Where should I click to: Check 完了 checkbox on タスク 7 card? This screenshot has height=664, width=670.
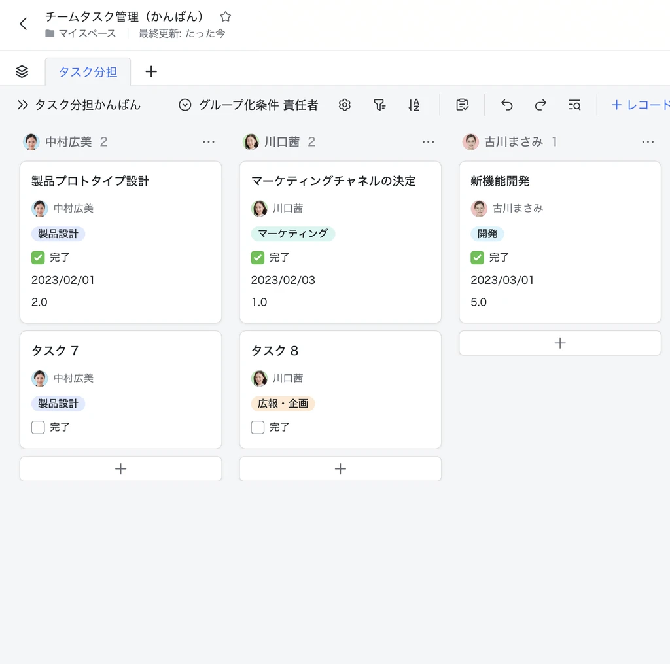click(38, 427)
